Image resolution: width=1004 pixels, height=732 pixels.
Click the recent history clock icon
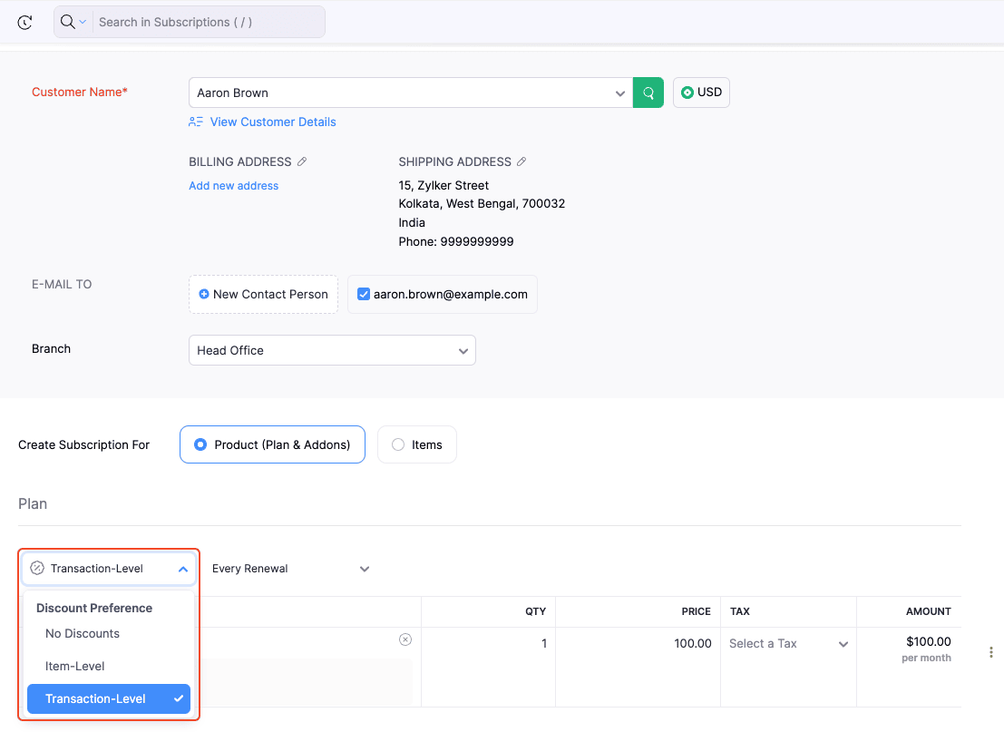[25, 23]
